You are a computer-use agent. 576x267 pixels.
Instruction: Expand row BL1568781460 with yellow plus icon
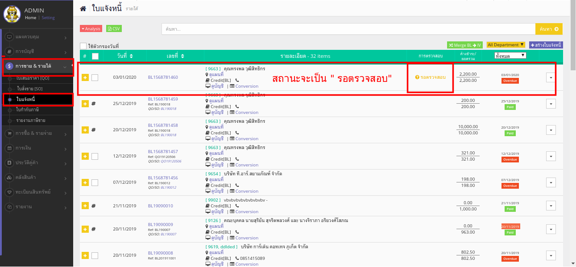pyautogui.click(x=85, y=77)
